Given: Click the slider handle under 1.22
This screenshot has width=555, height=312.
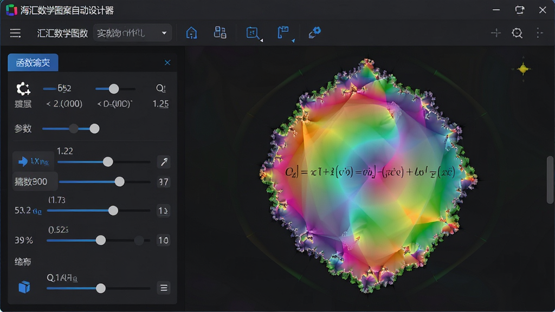Looking at the screenshot, I should click(108, 161).
